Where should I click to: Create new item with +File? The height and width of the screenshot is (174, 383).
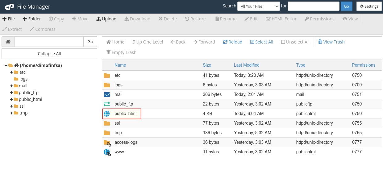(x=9, y=19)
